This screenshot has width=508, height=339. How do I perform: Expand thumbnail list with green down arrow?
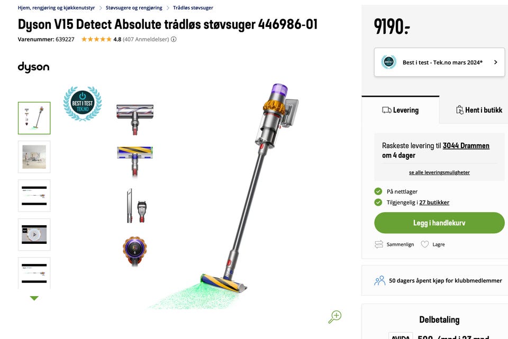34,298
